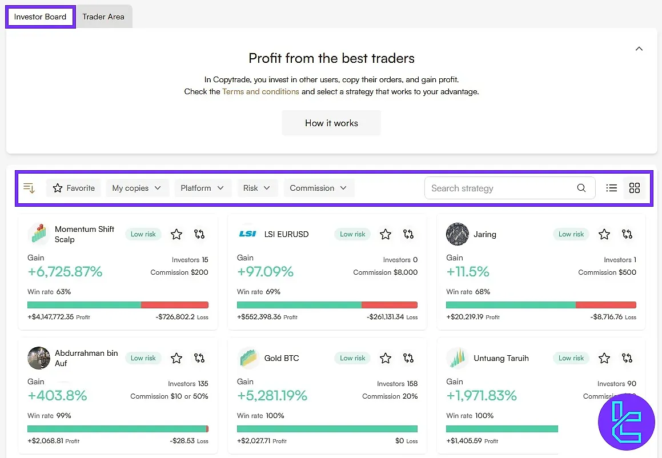Switch to list view
Screen dimensions: 662x458
(612, 187)
